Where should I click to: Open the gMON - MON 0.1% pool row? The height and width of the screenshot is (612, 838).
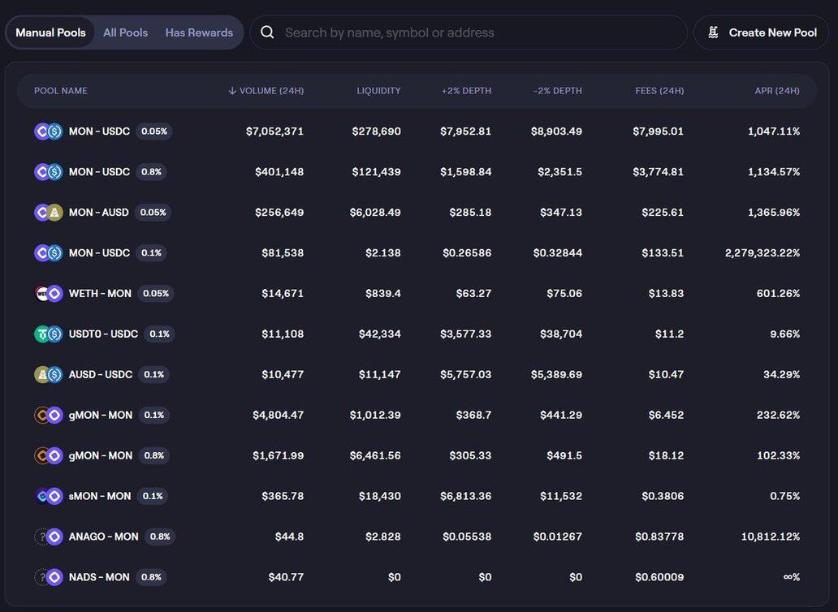(101, 415)
